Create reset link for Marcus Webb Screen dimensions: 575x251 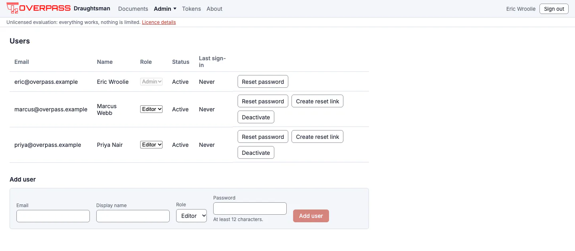(317, 101)
